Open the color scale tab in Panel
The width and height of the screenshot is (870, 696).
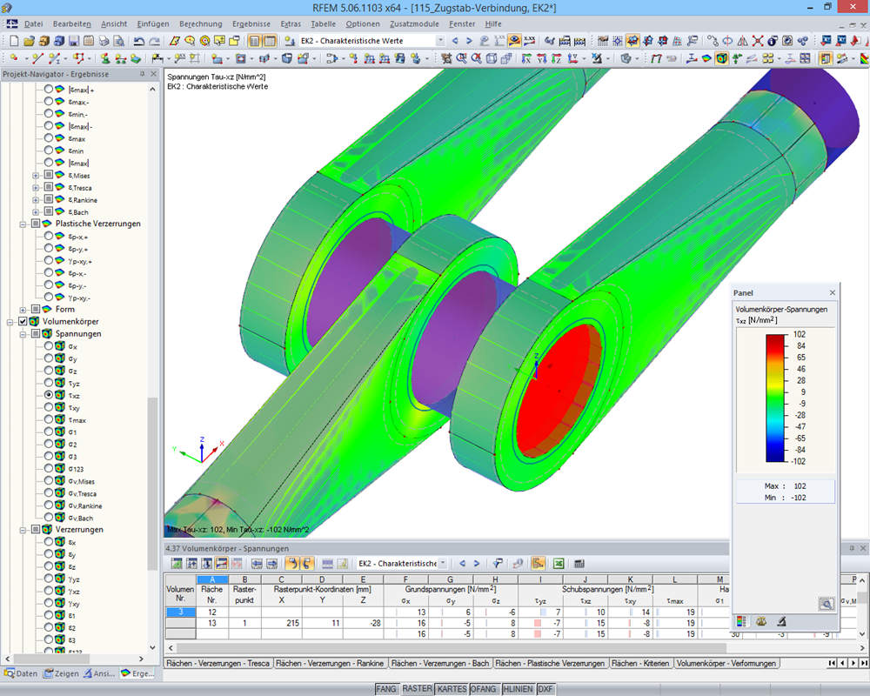pyautogui.click(x=741, y=621)
